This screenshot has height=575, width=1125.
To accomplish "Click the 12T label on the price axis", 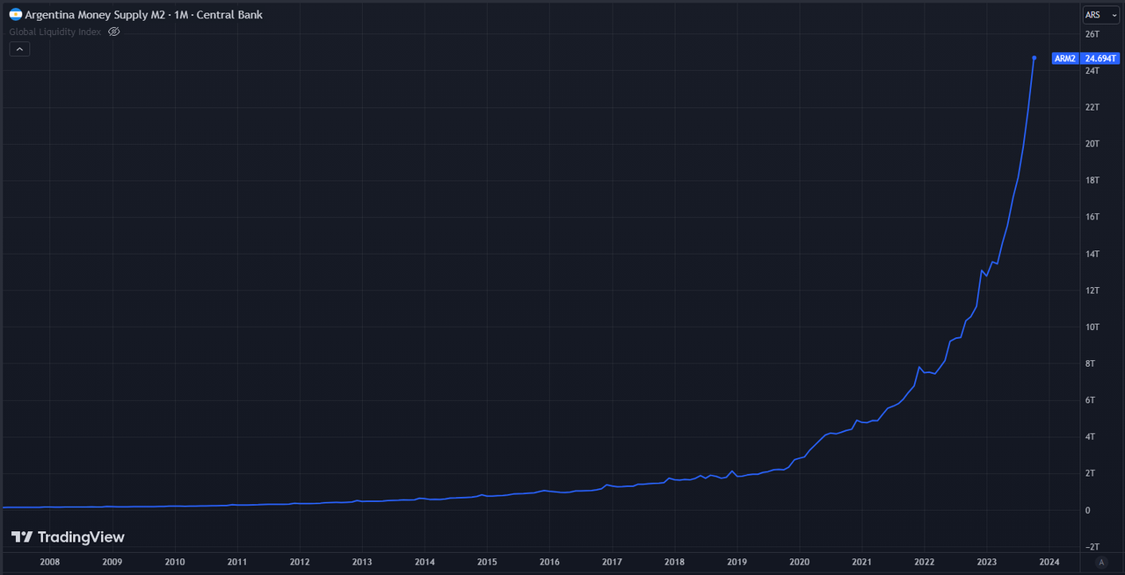I will (x=1092, y=291).
